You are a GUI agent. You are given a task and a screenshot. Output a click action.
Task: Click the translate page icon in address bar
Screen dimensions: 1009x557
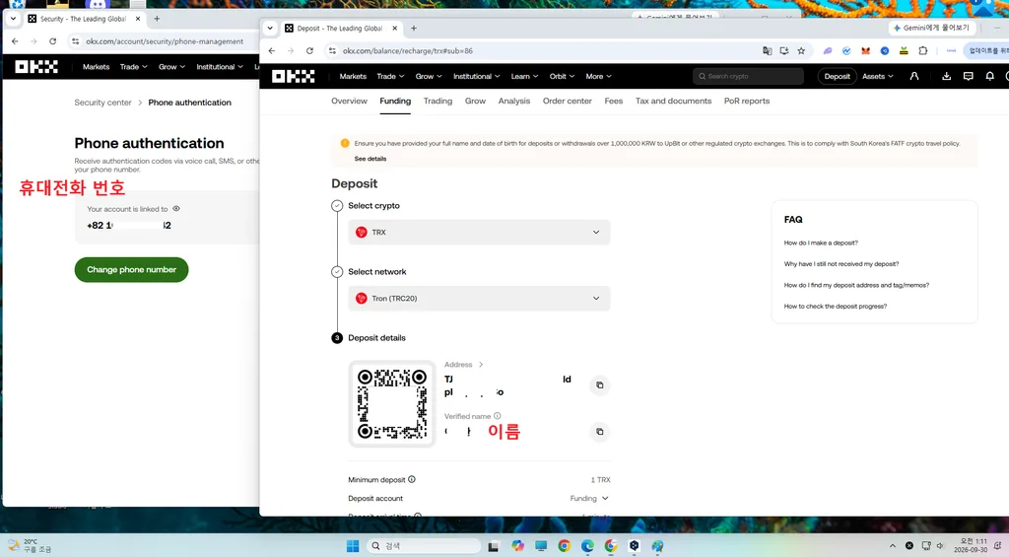coord(767,51)
